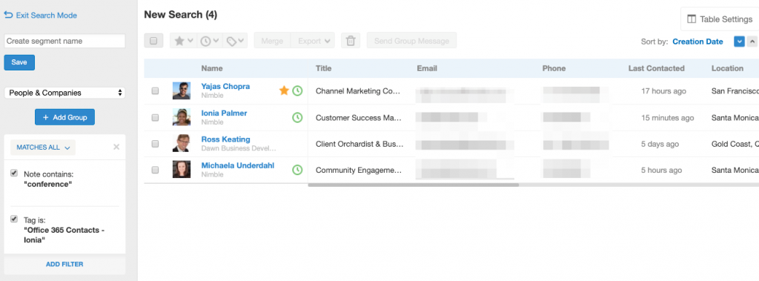Remove filter group with the X icon
The height and width of the screenshot is (281, 759).
[116, 148]
